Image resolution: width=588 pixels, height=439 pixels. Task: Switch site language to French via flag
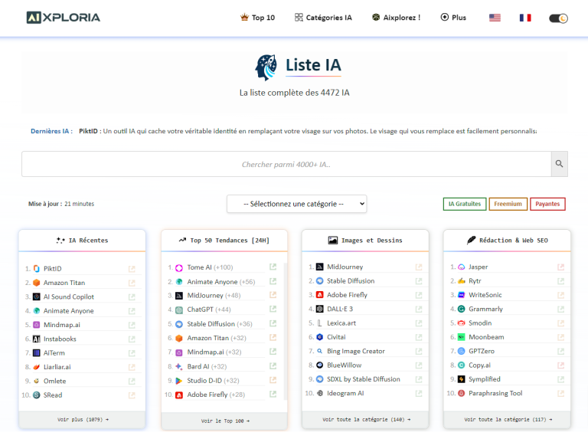click(x=525, y=18)
